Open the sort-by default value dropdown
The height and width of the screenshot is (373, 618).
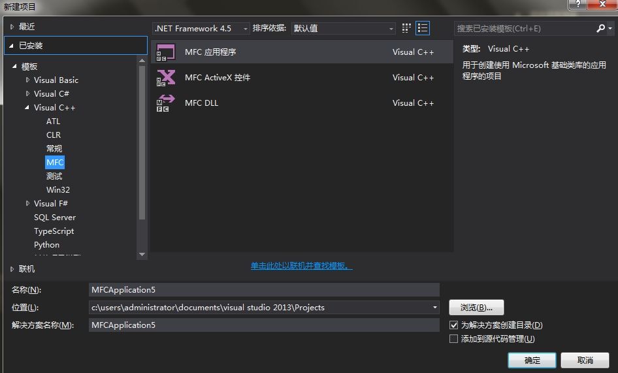[343, 28]
